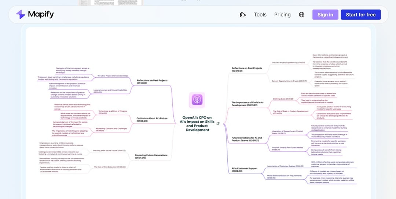This screenshot has width=396, height=199.
Task: Select 'The Importance of Evals in AI Development' node
Action: point(247,104)
